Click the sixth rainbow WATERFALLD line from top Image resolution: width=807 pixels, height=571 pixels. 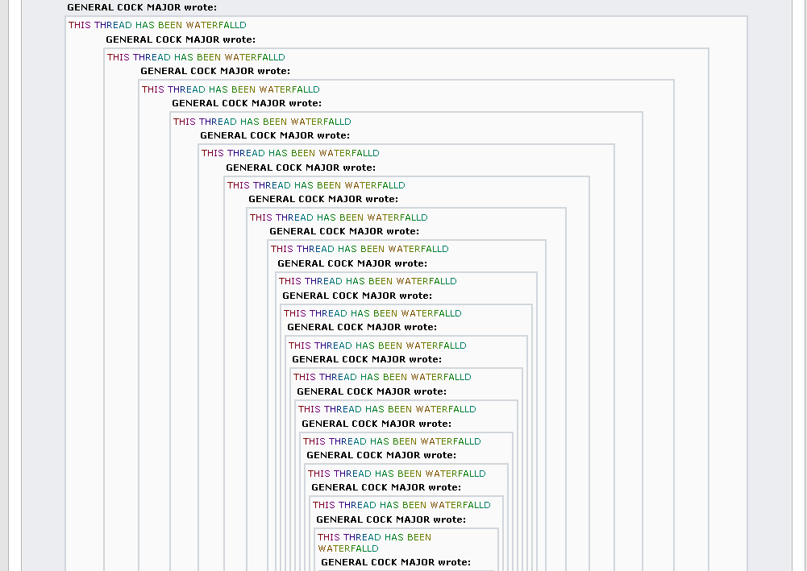316,185
